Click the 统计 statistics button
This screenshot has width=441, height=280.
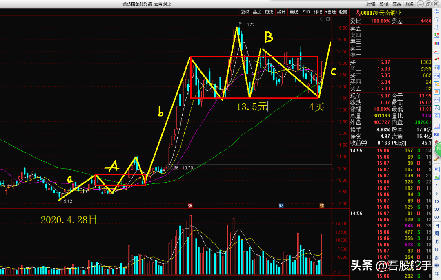point(281,12)
